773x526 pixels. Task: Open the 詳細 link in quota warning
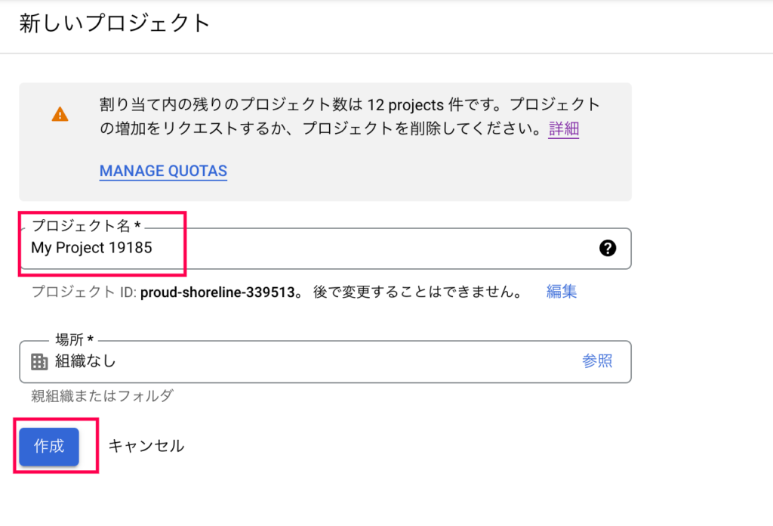coord(563,128)
